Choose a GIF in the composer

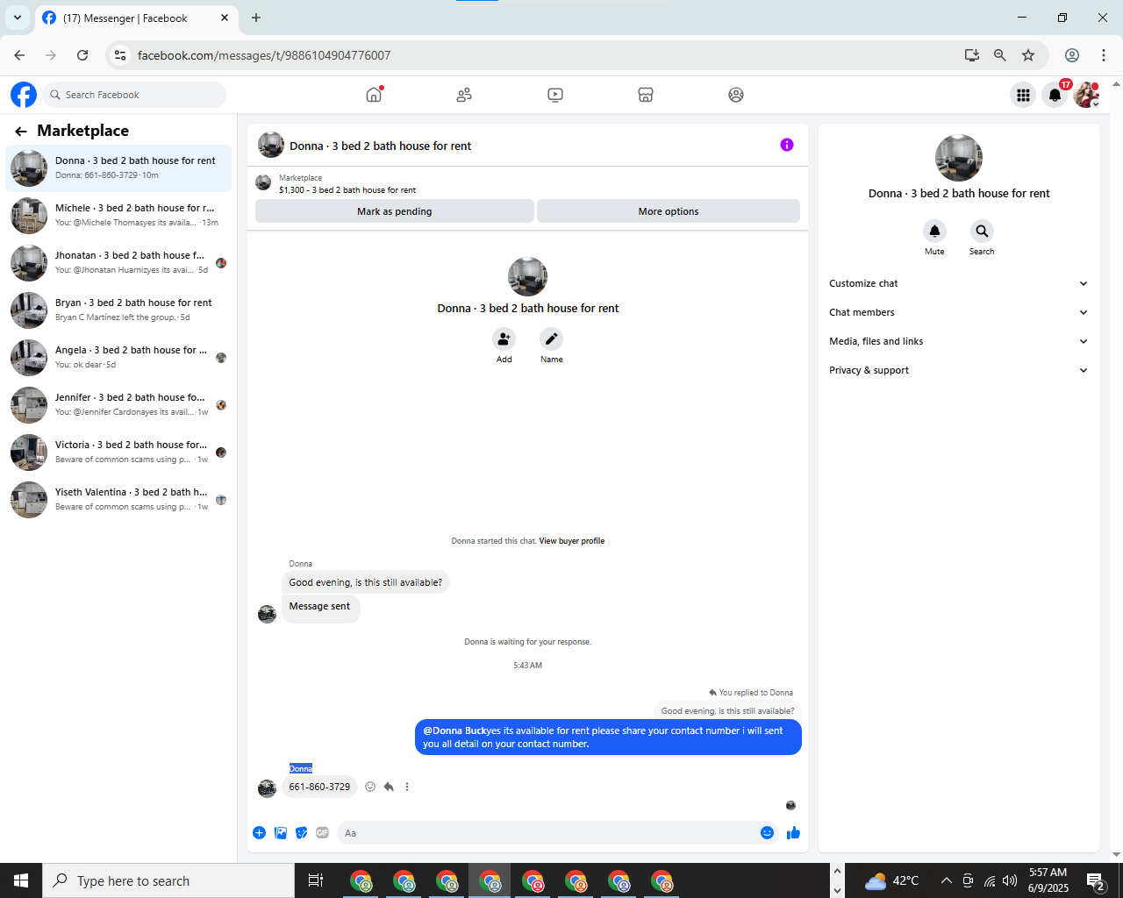(323, 833)
